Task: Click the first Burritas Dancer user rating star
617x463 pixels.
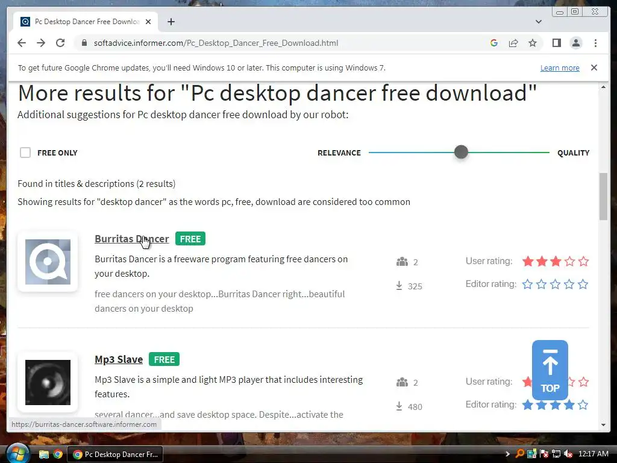Action: tap(528, 262)
